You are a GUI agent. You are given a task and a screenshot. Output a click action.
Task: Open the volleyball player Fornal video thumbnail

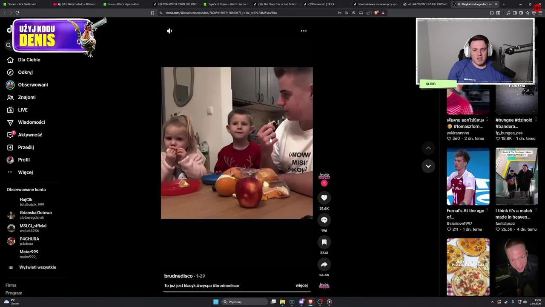click(x=468, y=177)
